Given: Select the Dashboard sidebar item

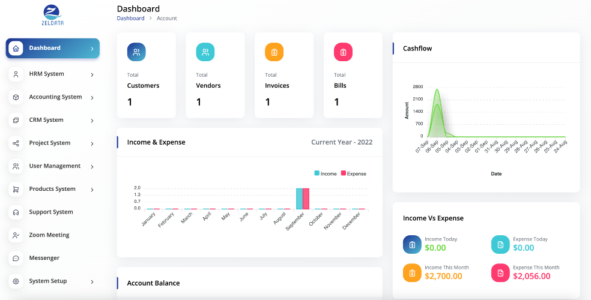Looking at the screenshot, I should (x=53, y=48).
